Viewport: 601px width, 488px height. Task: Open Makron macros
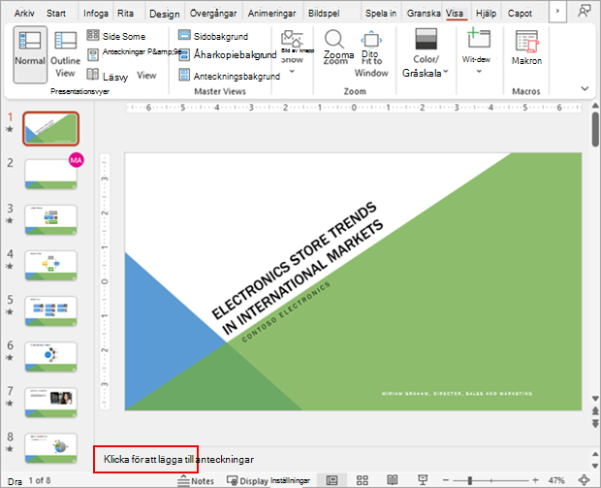pyautogui.click(x=526, y=48)
